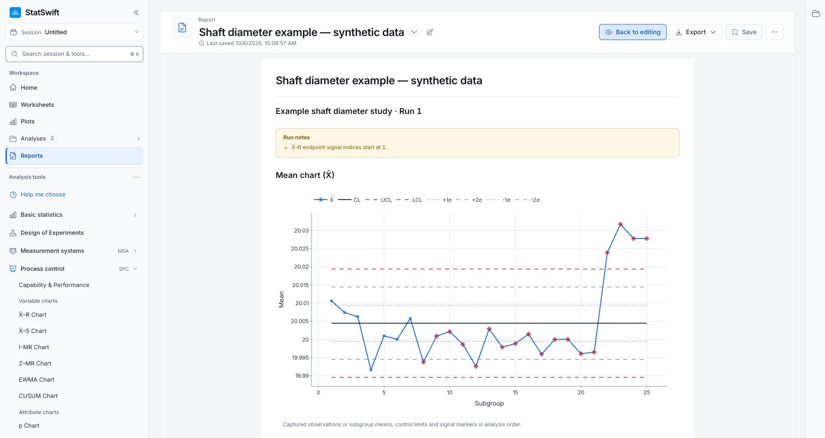Toggle UCL line in chart legend

click(x=379, y=200)
